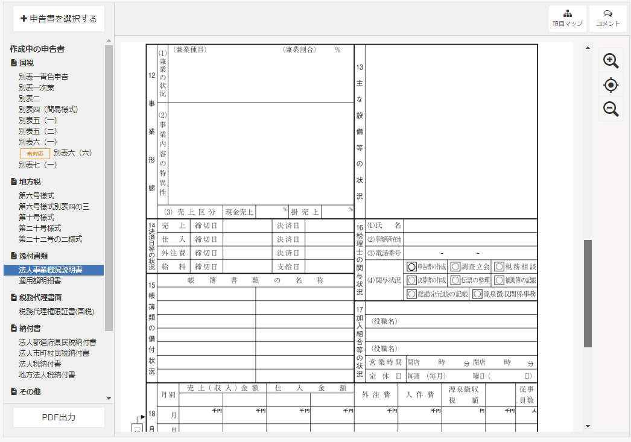Viewport: 631px width, 442px height.
Task: Open 別表一次葉 form
Action: tap(36, 87)
